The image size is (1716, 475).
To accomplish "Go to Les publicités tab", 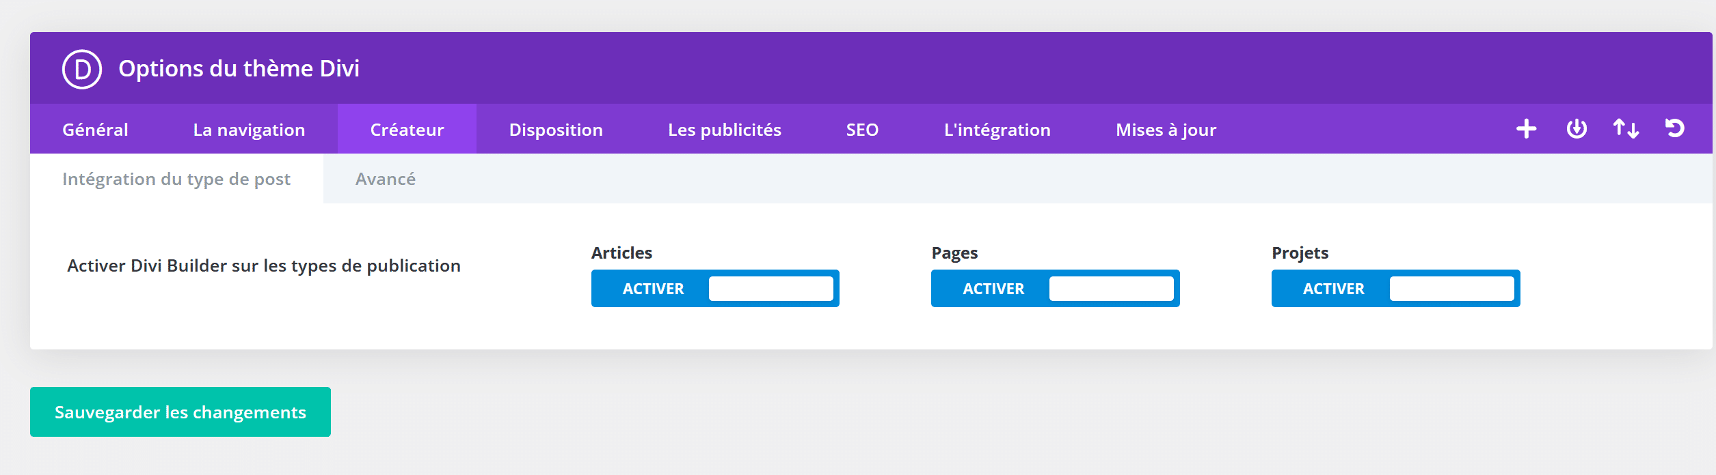I will point(725,129).
